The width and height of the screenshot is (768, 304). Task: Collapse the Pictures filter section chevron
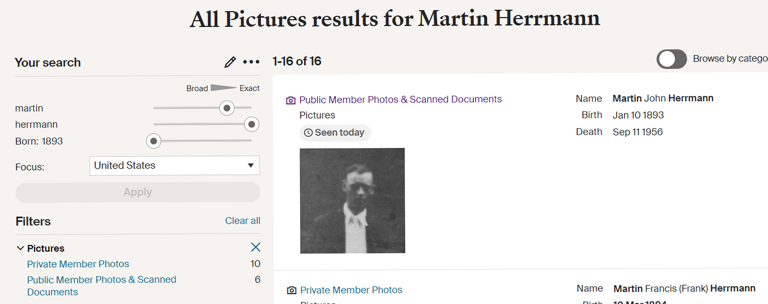coord(20,248)
